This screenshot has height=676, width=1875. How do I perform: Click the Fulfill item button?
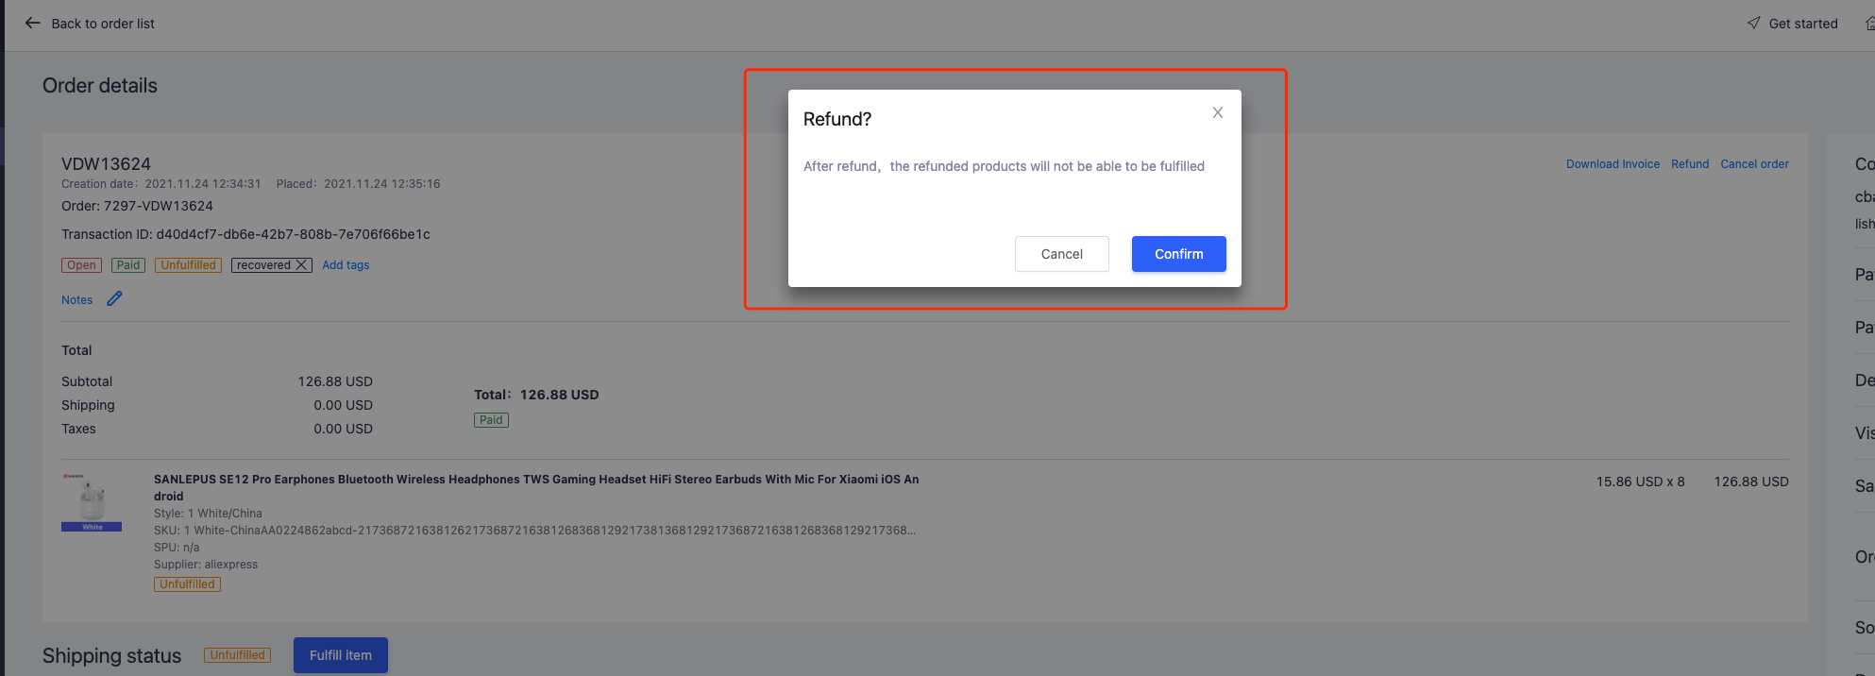point(340,655)
